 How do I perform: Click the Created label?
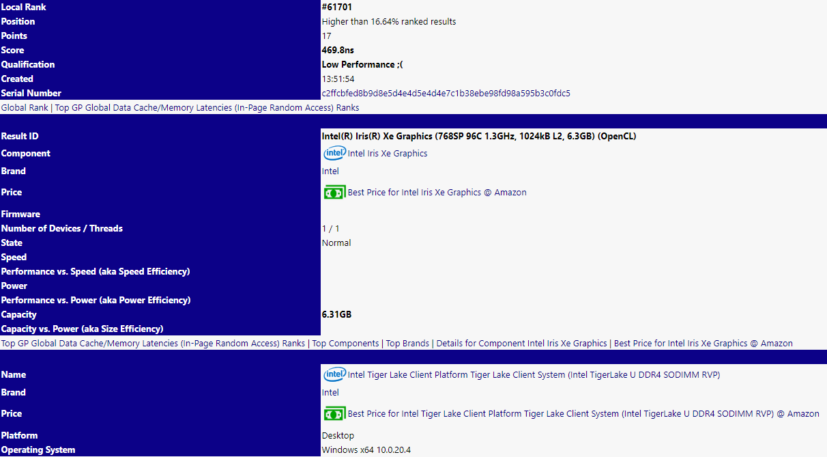click(17, 79)
